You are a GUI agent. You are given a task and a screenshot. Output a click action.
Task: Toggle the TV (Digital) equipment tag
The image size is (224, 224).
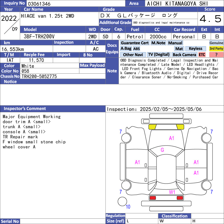[x=159, y=55]
